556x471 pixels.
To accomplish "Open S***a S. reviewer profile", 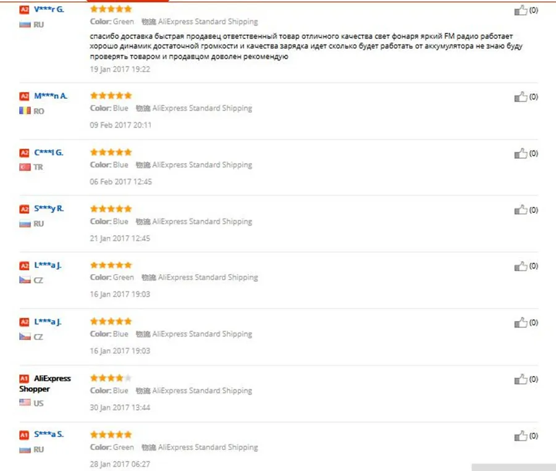I will click(x=49, y=434).
